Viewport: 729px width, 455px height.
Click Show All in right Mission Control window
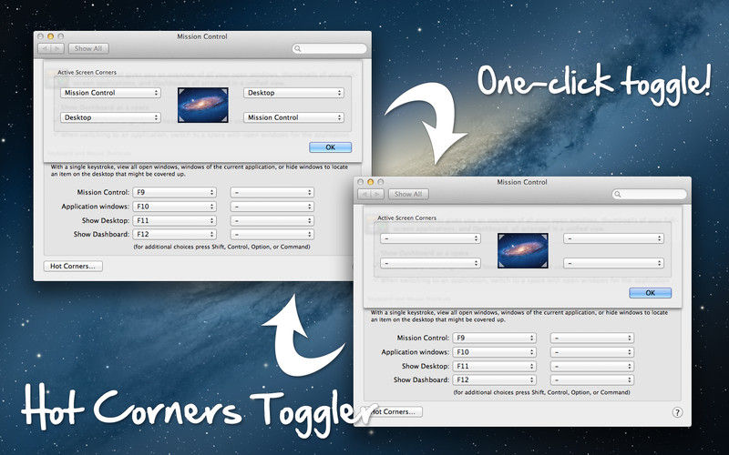click(408, 194)
